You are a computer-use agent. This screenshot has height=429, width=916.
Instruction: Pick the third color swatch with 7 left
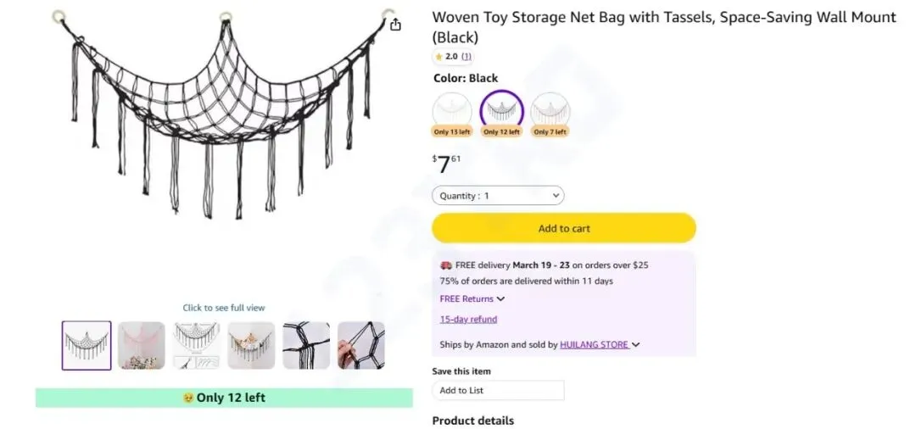click(550, 111)
